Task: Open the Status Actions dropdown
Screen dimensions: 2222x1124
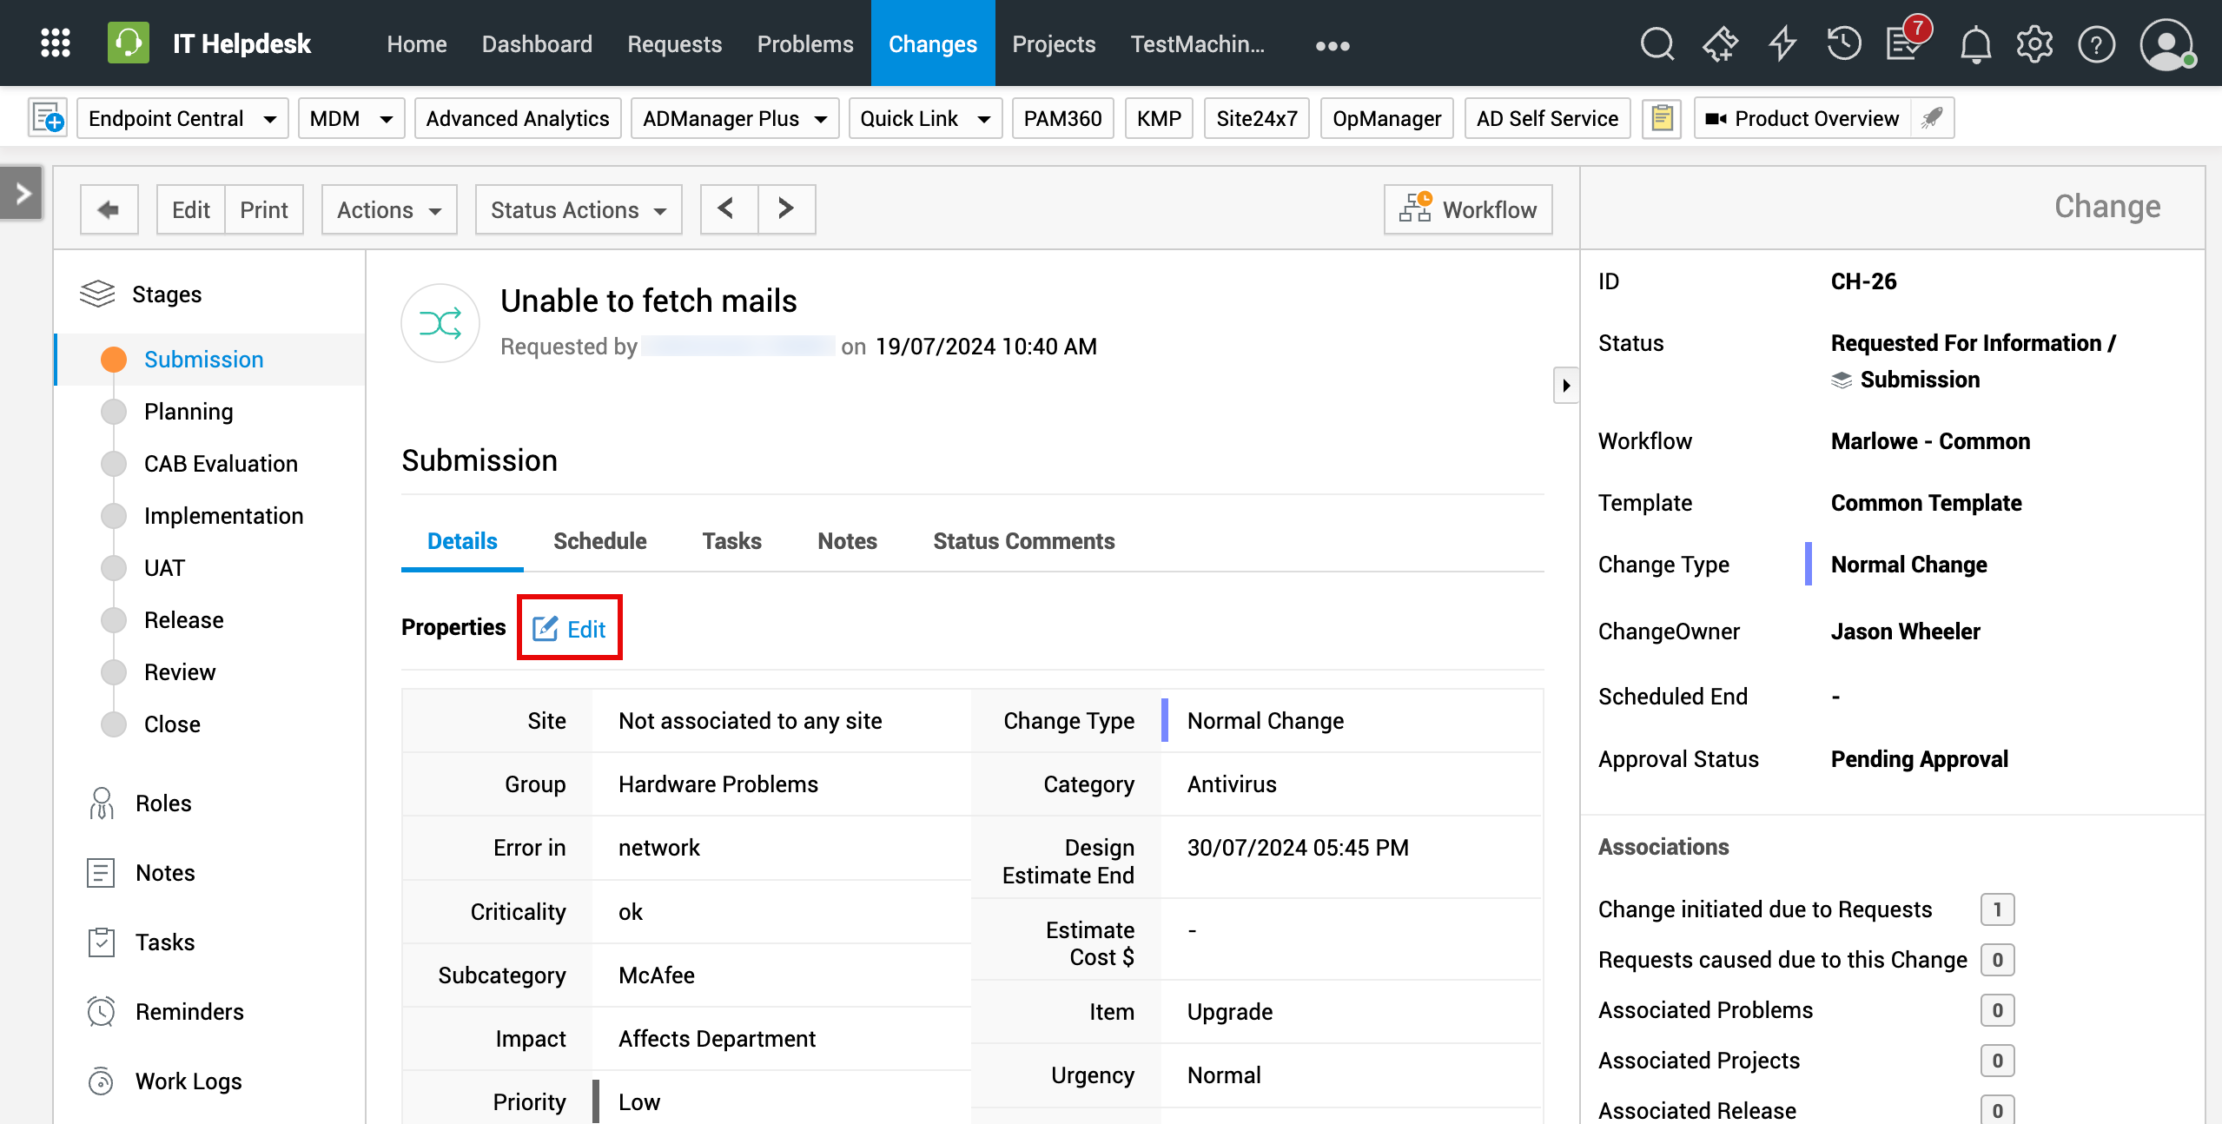Action: (x=578, y=209)
